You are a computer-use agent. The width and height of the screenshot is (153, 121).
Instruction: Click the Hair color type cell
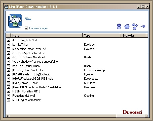click(90, 87)
